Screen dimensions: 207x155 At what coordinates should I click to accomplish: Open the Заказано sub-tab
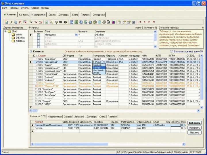pyautogui.click(x=79, y=117)
